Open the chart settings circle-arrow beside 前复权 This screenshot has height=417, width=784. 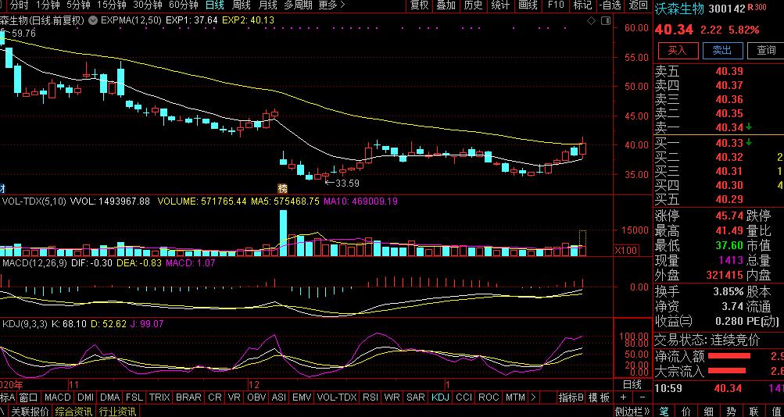(92, 20)
